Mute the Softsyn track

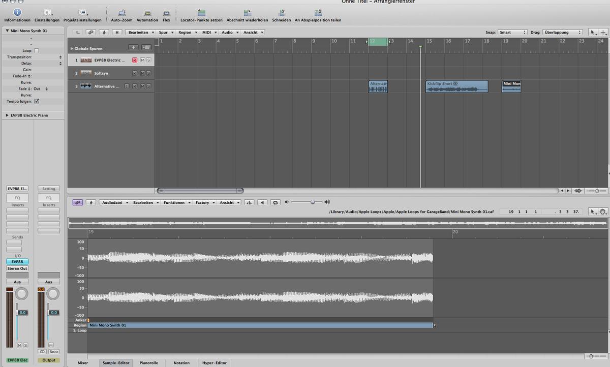tap(142, 73)
